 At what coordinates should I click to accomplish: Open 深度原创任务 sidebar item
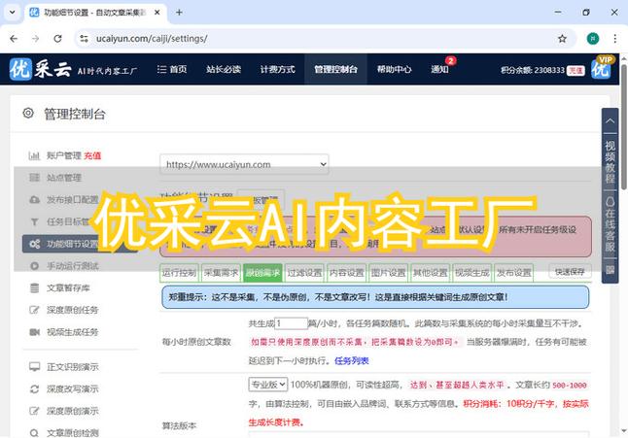64,310
